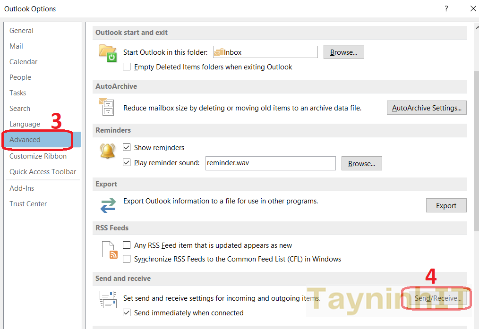The height and width of the screenshot is (329, 479).
Task: Click the Send/Receive button
Action: pos(436,298)
